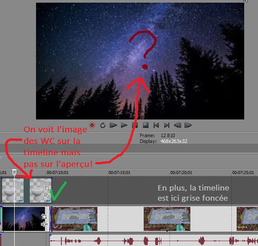Open Event FX on the toilet clip

(x=47, y=196)
